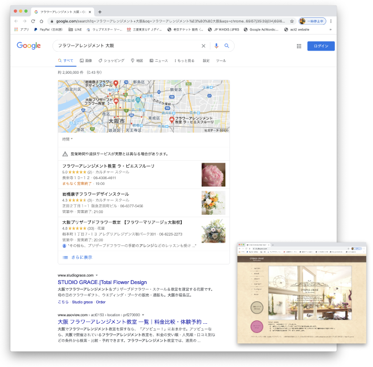The height and width of the screenshot is (367, 373).
Task: Bookmark this page with the star icon
Action: [x=292, y=21]
